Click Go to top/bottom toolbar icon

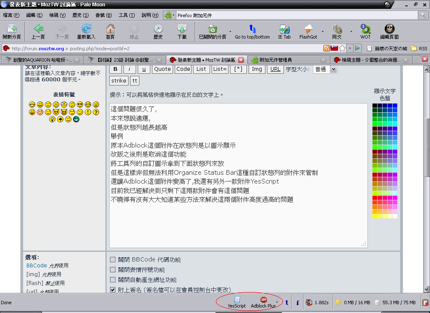click(252, 31)
